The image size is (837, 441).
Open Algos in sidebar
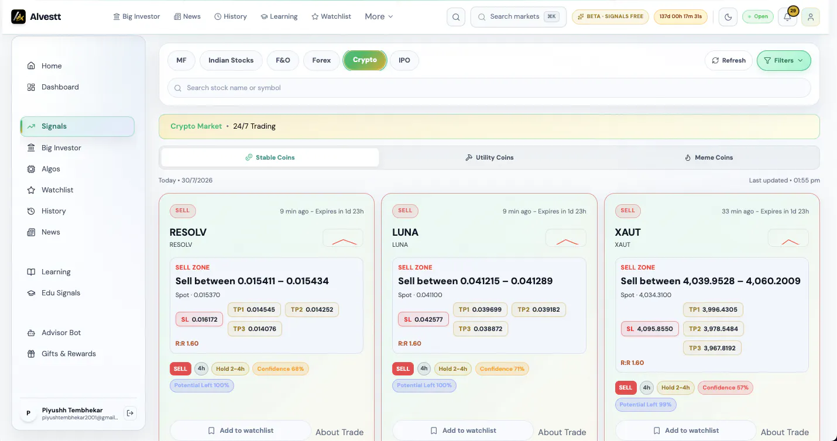(x=77, y=169)
